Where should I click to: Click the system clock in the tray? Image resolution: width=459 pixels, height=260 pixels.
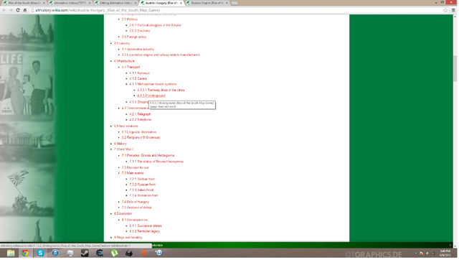coord(445,254)
